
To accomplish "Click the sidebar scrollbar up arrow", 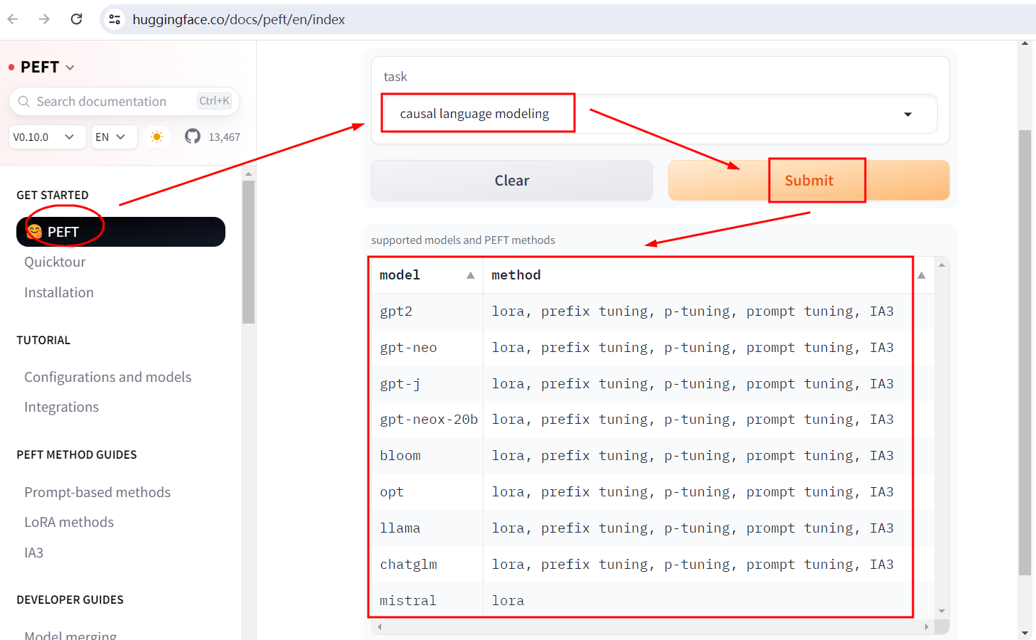I will (x=248, y=174).
